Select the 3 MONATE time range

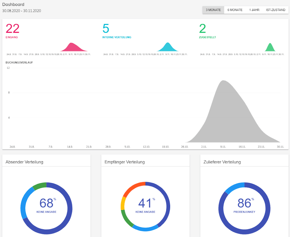[213, 10]
